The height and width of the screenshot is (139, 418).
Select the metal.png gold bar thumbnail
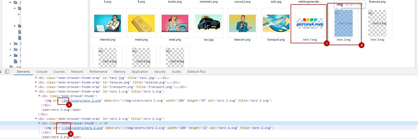pos(141,23)
